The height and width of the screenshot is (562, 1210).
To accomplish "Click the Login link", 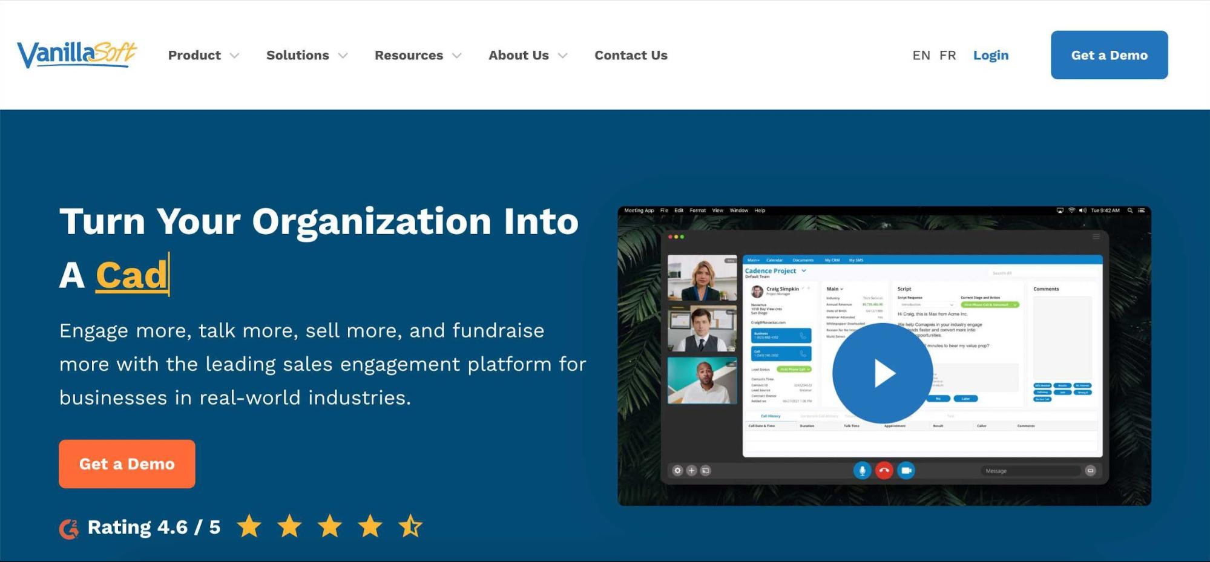I will pos(991,55).
